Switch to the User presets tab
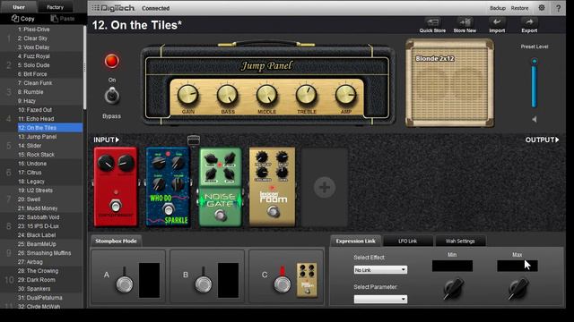The height and width of the screenshot is (322, 574). click(x=18, y=7)
